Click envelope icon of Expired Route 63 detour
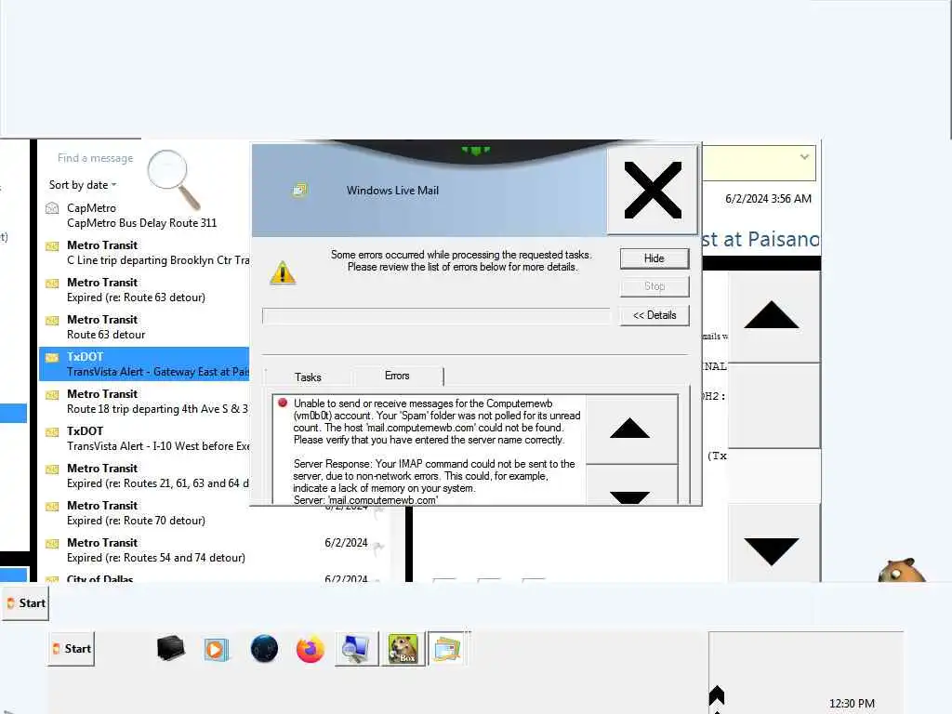Image resolution: width=952 pixels, height=714 pixels. click(x=52, y=283)
